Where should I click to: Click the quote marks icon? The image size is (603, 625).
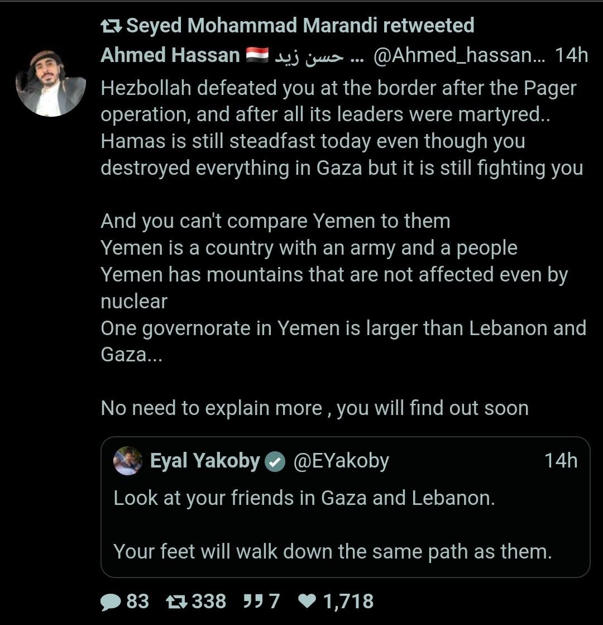tap(253, 602)
